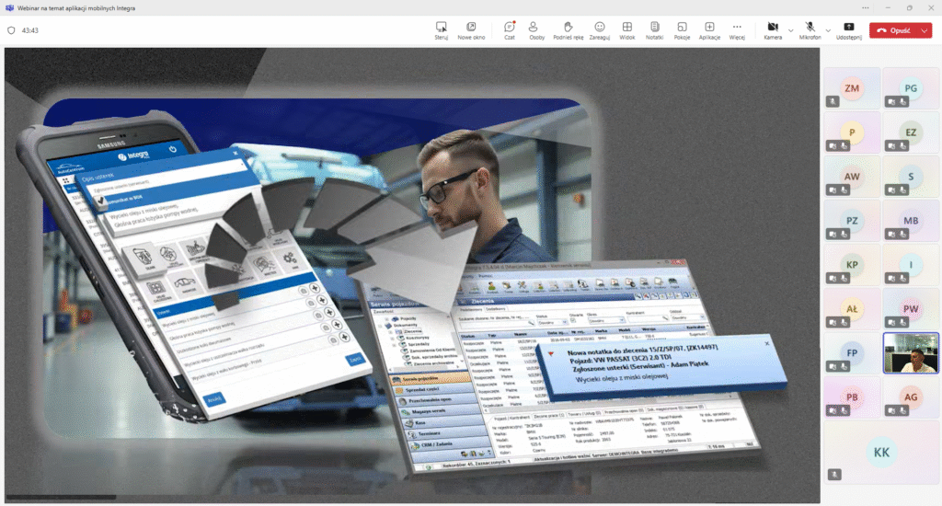942x506 pixels.
Task: Select participant tile EZ
Action: [911, 132]
